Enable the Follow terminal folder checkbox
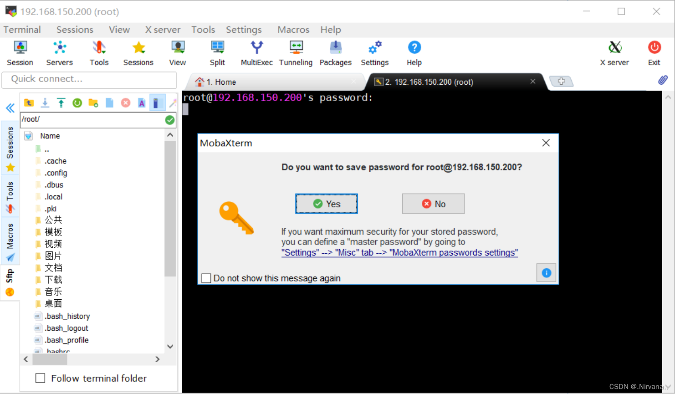 (x=41, y=378)
